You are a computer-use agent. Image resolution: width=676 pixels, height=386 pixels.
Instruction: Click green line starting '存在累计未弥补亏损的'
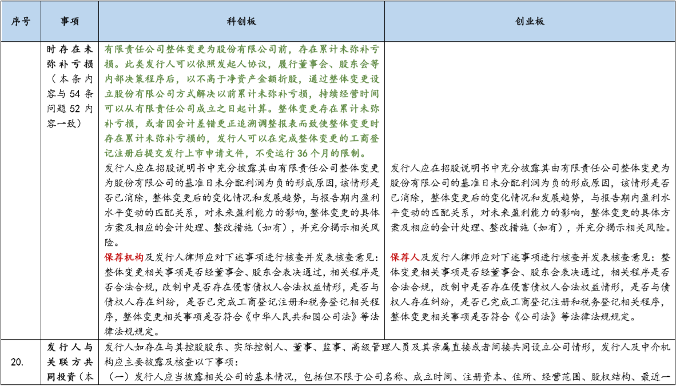tap(241, 140)
